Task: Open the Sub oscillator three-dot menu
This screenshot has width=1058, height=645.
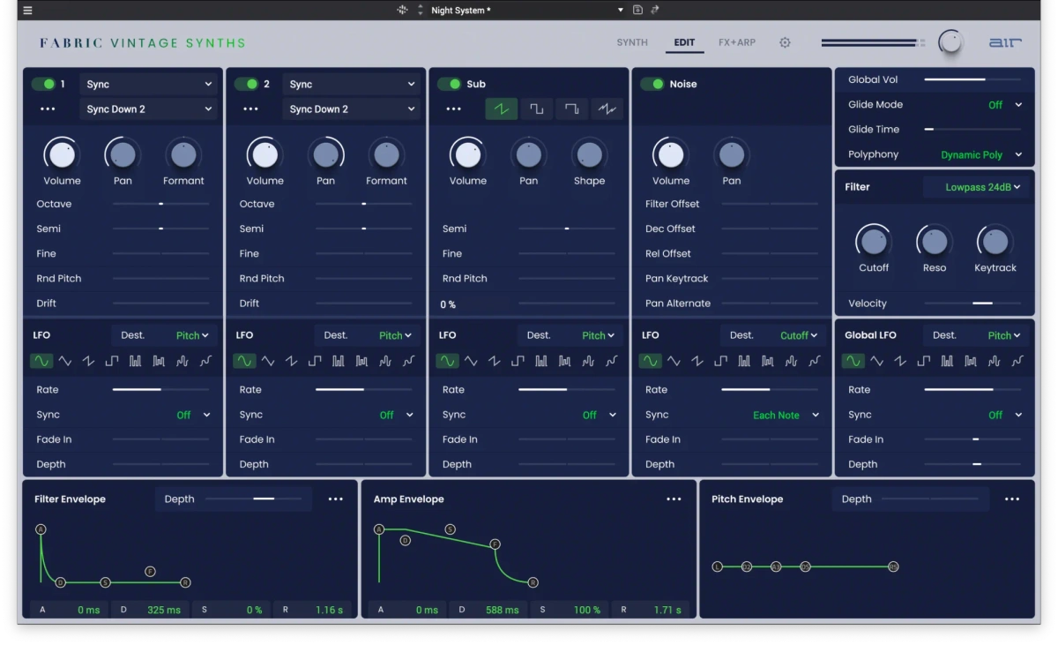Action: coord(453,109)
